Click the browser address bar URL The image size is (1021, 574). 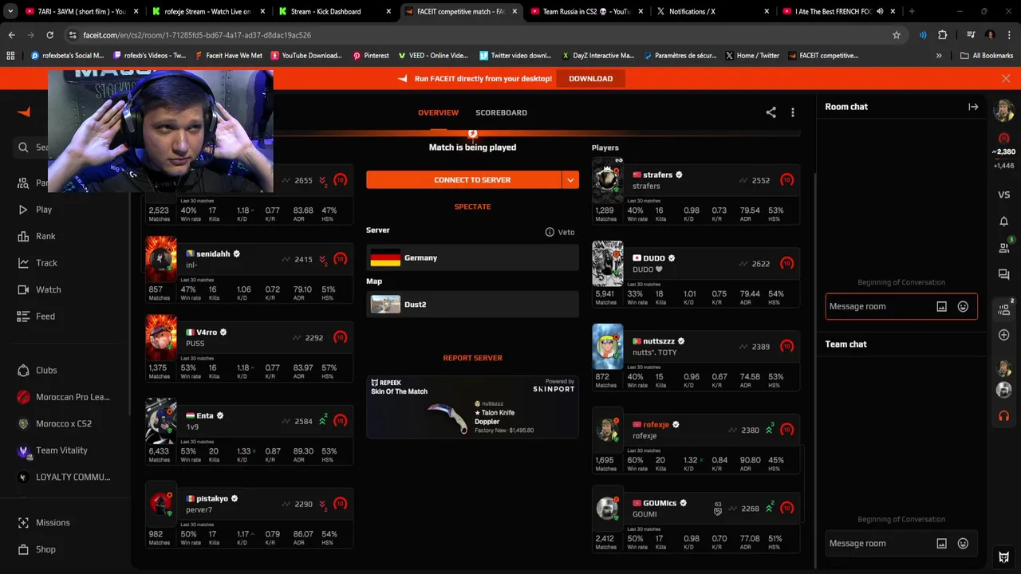[x=197, y=35]
